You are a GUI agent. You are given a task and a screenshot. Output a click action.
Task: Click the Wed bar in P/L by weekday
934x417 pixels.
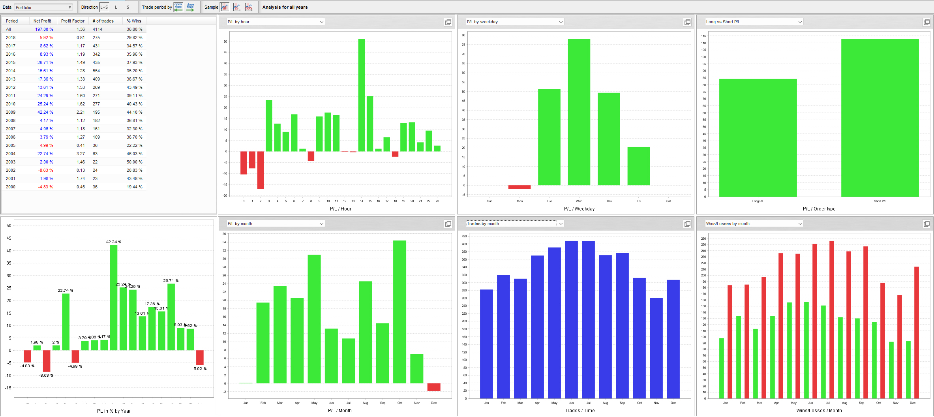(579, 112)
